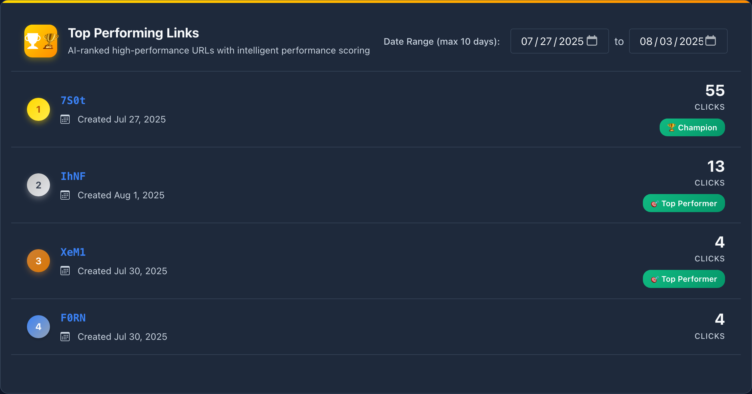752x394 pixels.
Task: Select the Top Performer badge on IhNF
Action: [684, 203]
